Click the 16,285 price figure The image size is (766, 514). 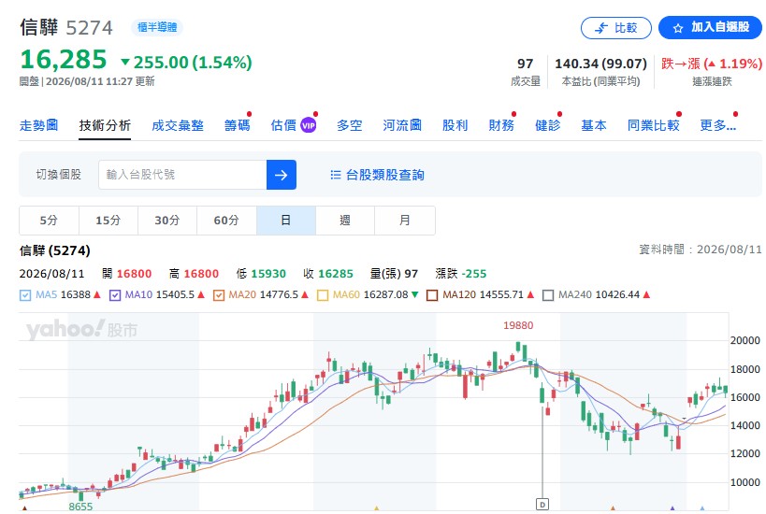(x=64, y=60)
